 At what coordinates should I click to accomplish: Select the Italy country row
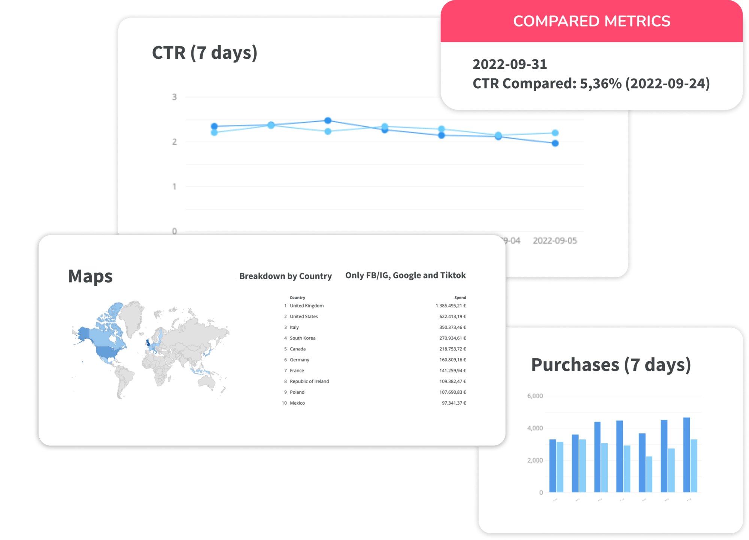(x=374, y=327)
